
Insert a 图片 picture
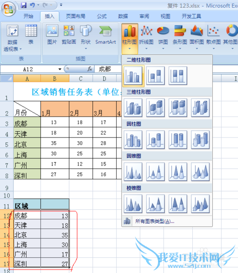pyautogui.click(x=52, y=35)
